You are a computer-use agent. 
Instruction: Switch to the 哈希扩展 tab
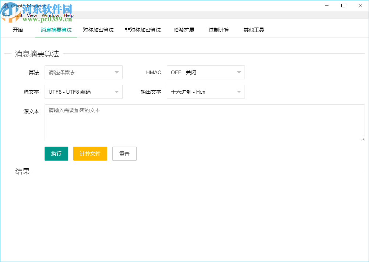[184, 30]
